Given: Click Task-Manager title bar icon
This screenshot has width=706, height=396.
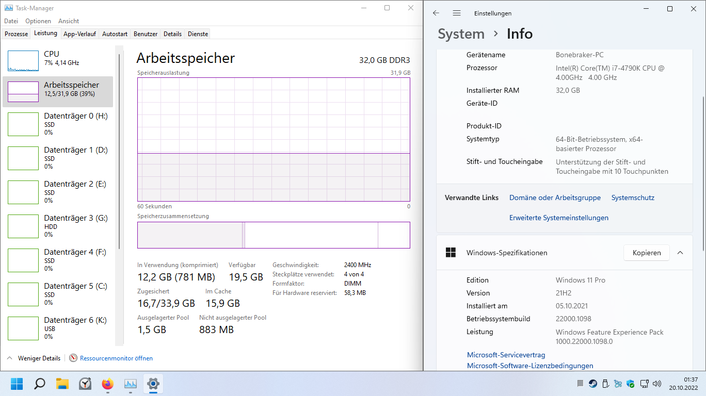Looking at the screenshot, I should click(x=8, y=8).
